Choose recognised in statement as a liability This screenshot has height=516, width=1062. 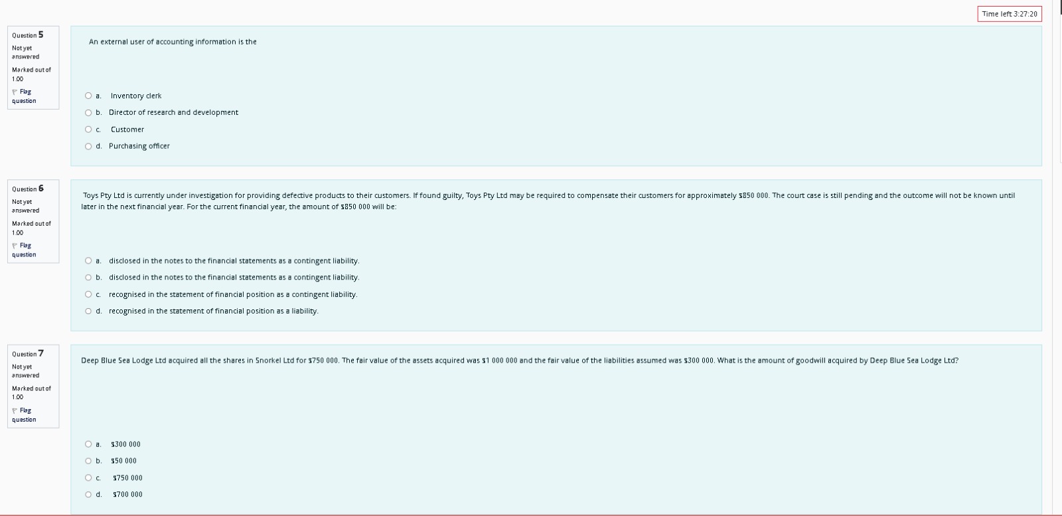click(88, 311)
